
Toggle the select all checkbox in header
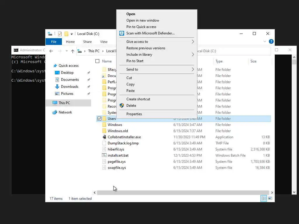pos(98,61)
